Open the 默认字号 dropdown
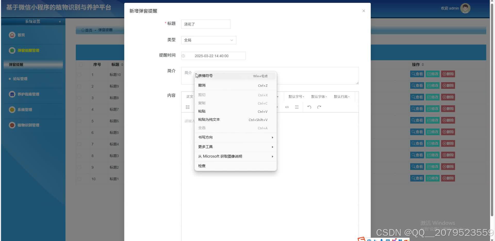This screenshot has height=241, width=495. 296,97
